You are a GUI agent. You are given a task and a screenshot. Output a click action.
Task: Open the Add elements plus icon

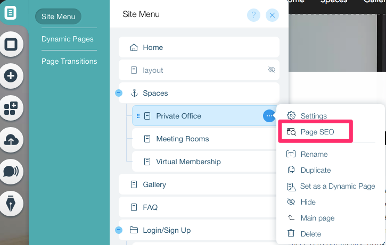(11, 76)
